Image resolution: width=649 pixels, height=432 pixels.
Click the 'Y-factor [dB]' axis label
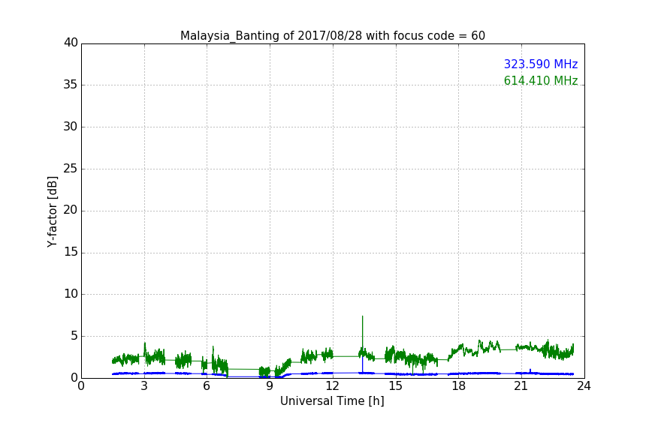(x=52, y=212)
